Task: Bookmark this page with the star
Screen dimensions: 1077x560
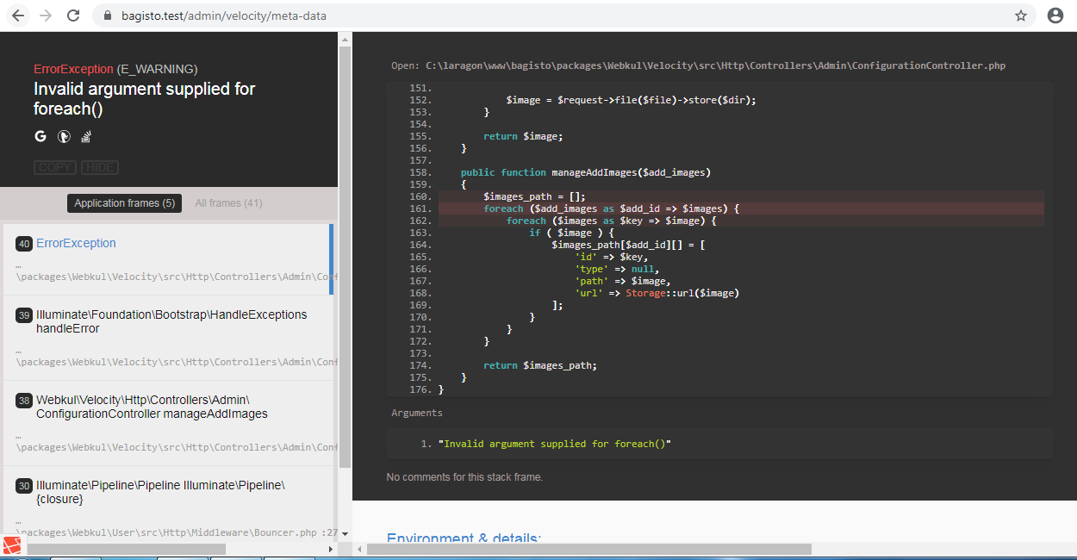Action: click(x=1021, y=16)
